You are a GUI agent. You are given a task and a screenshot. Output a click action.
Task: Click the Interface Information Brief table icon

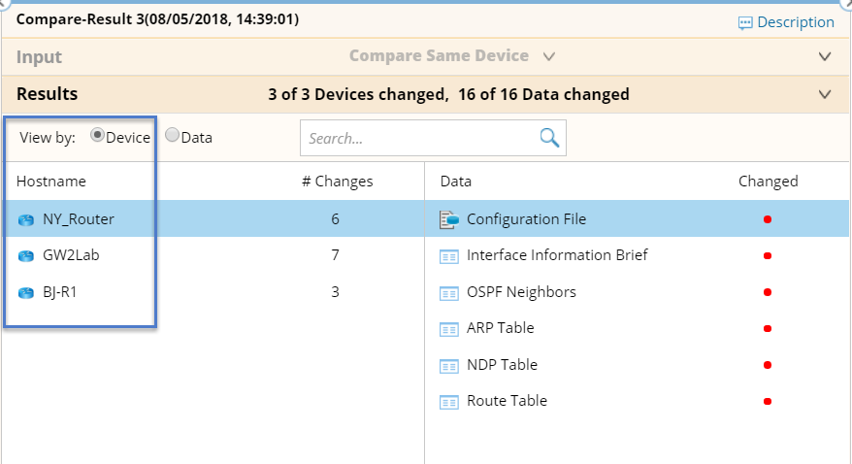point(448,256)
